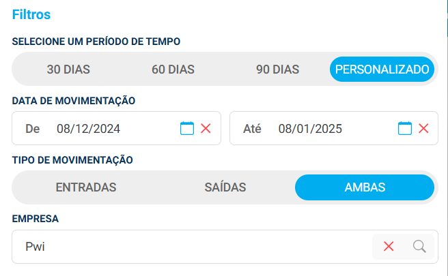Click the Filtros heading
448x276 pixels.
(31, 14)
